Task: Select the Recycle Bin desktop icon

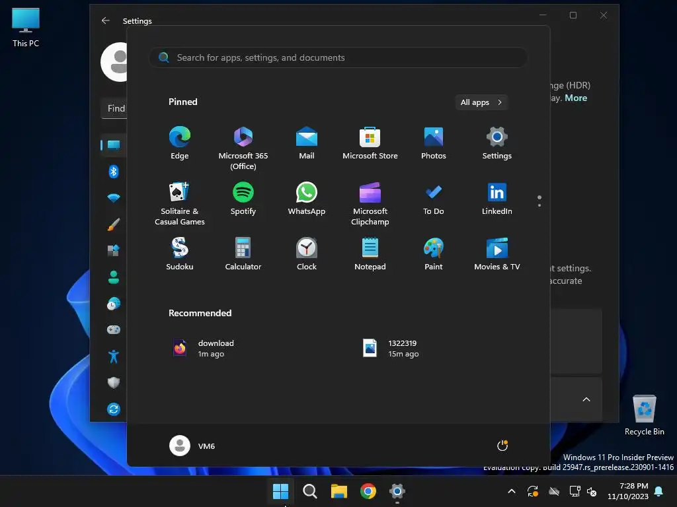Action: click(x=645, y=415)
